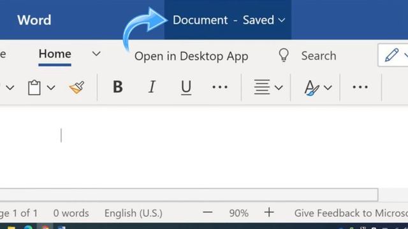Open more ribbon options ellipsis at right

(x=360, y=87)
